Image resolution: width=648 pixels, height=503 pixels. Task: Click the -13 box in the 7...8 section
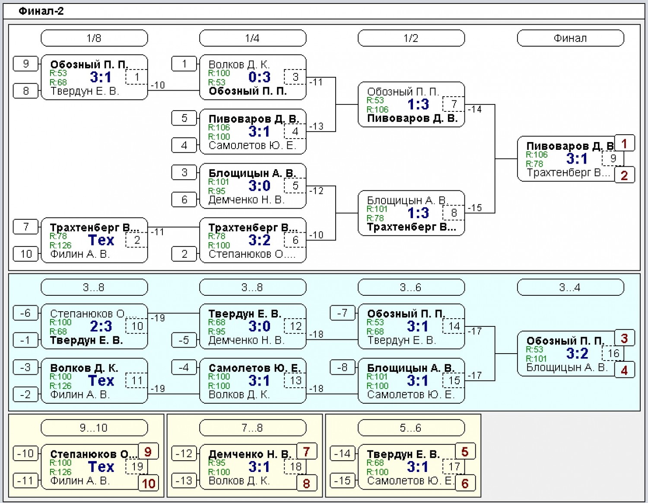pos(184,480)
